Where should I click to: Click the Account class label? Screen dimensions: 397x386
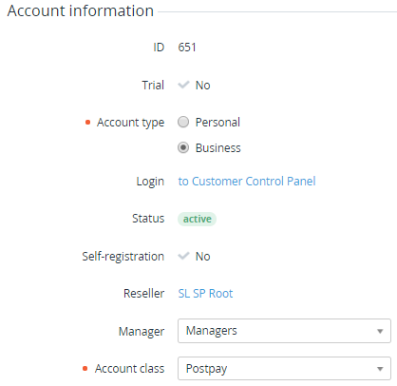[129, 369]
